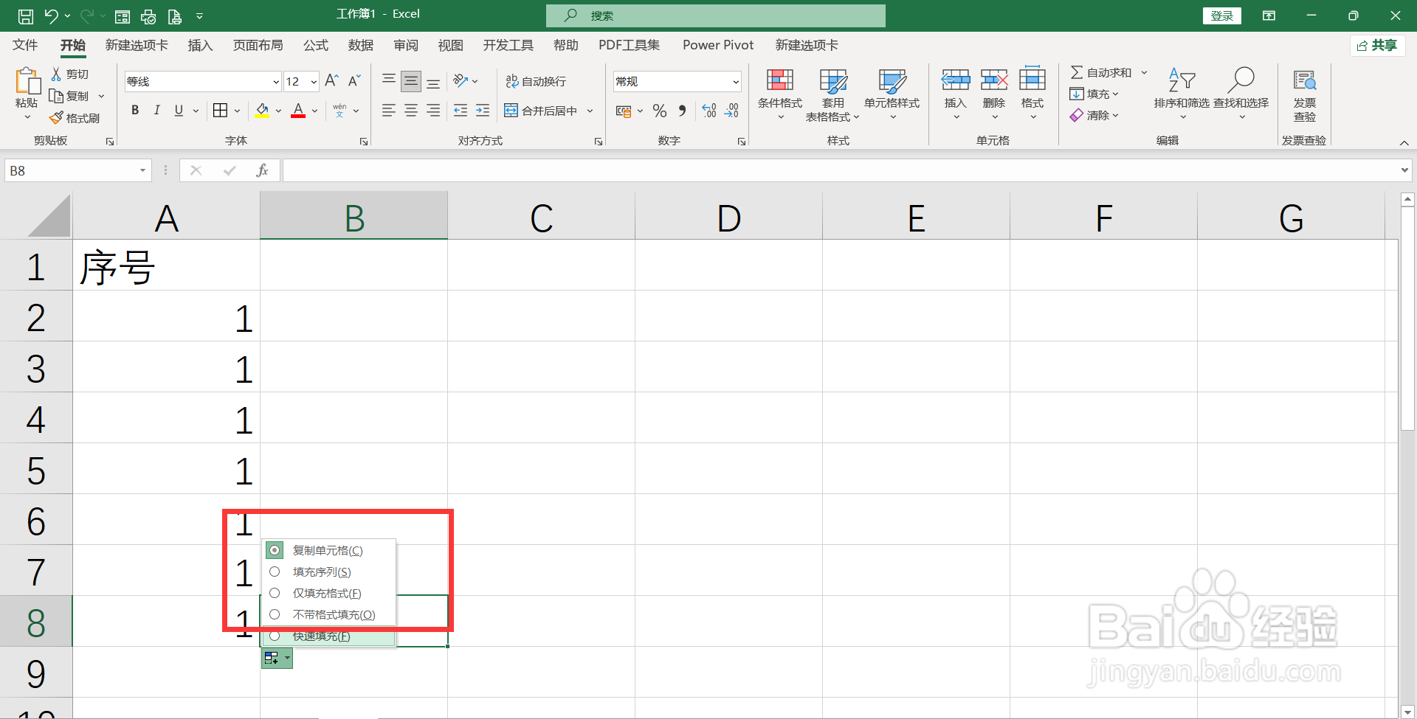This screenshot has height=719, width=1417.
Task: Open the Borders dropdown arrow
Action: (x=237, y=111)
